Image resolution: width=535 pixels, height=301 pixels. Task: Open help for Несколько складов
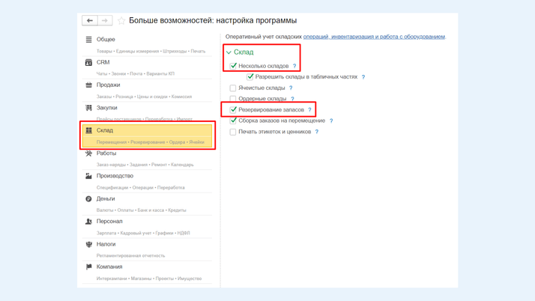point(294,66)
